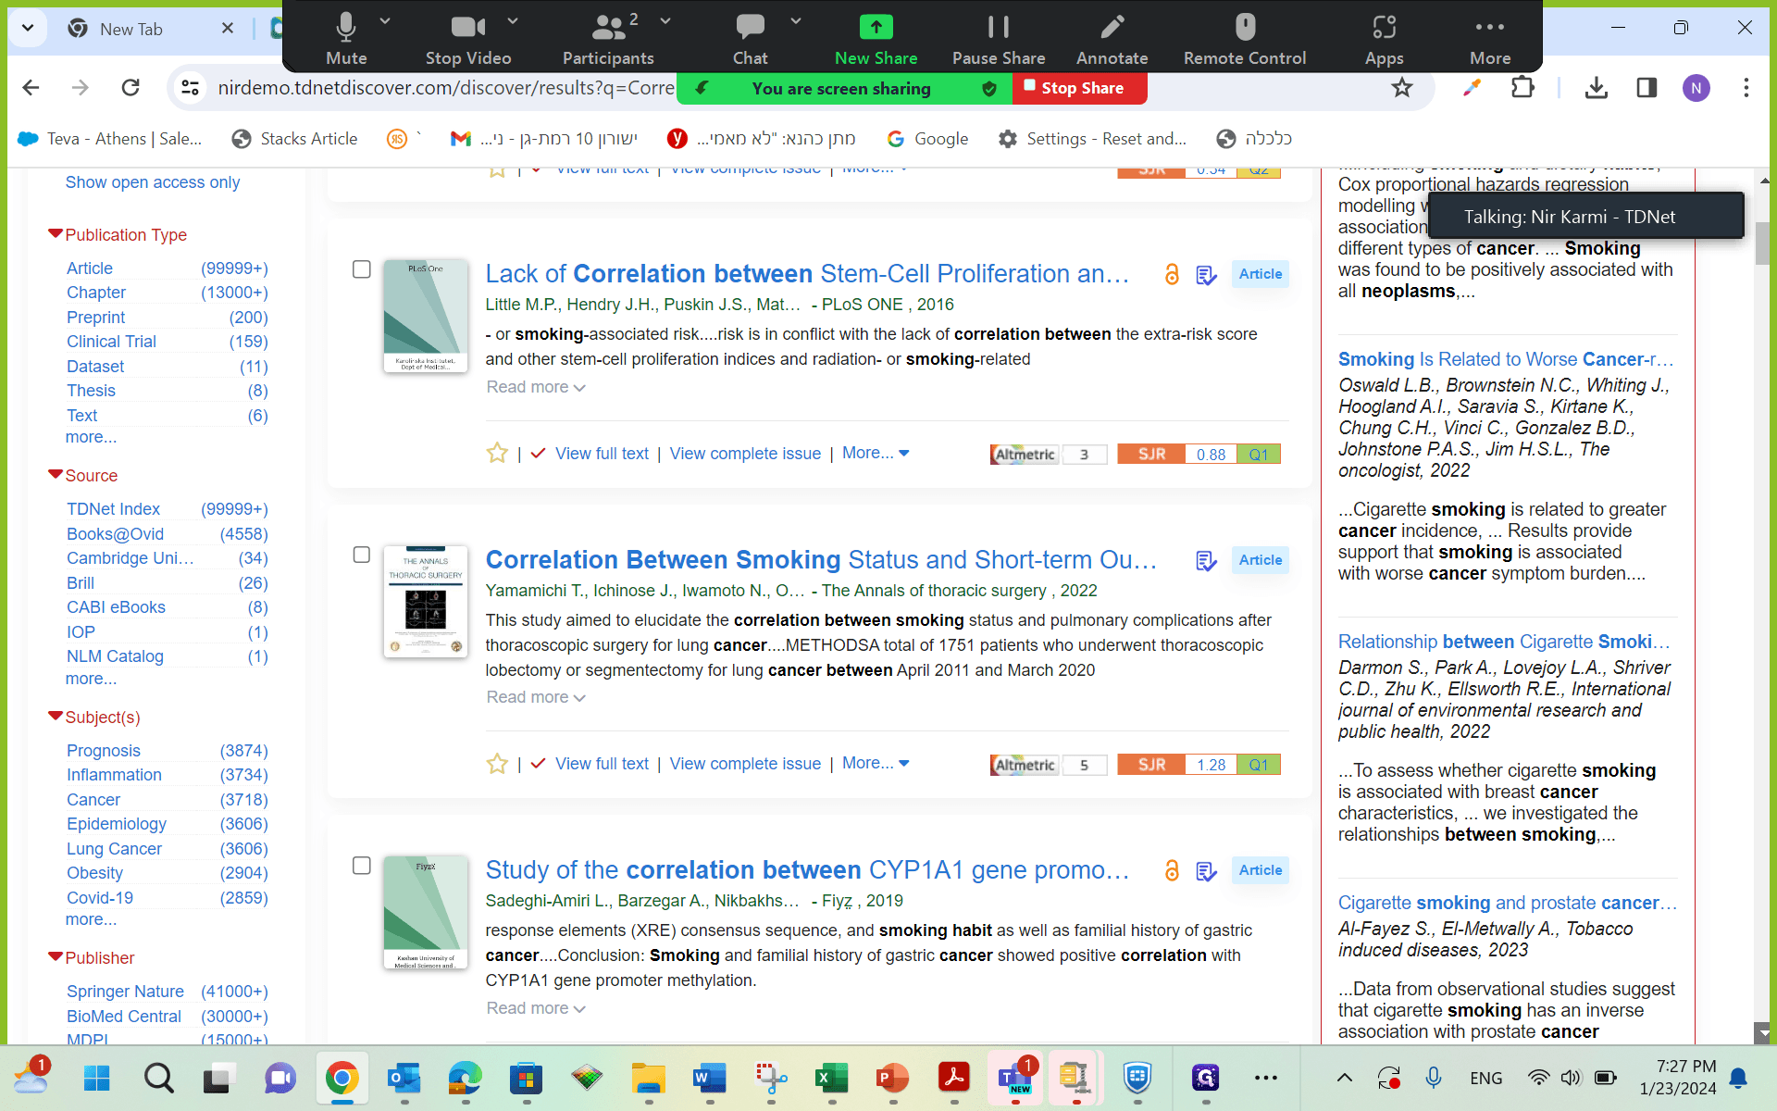Star the Lack of Correlation article
The image size is (1777, 1111).
point(497,453)
